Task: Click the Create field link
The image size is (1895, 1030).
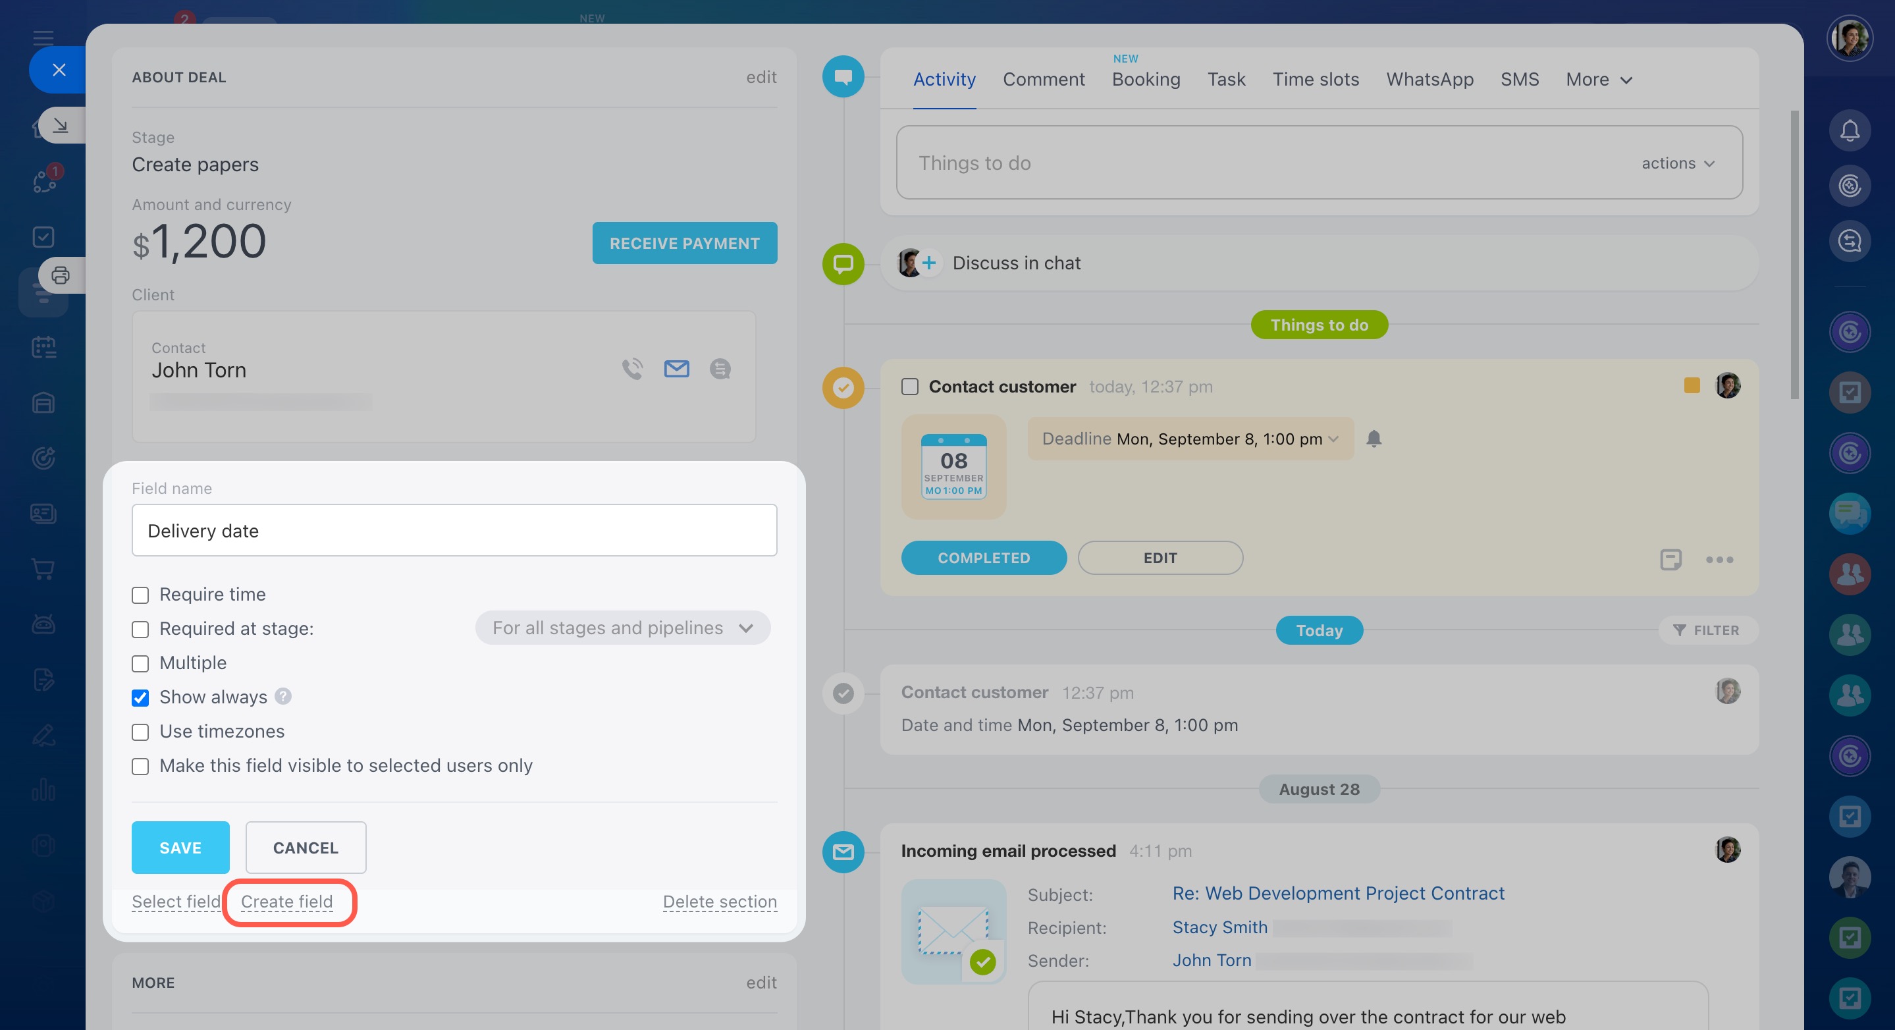Action: click(x=287, y=901)
